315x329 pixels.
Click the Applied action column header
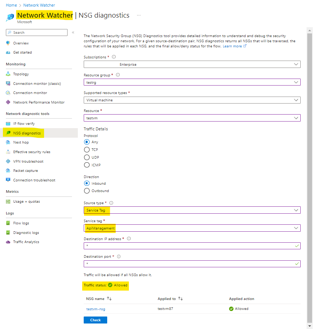242,299
